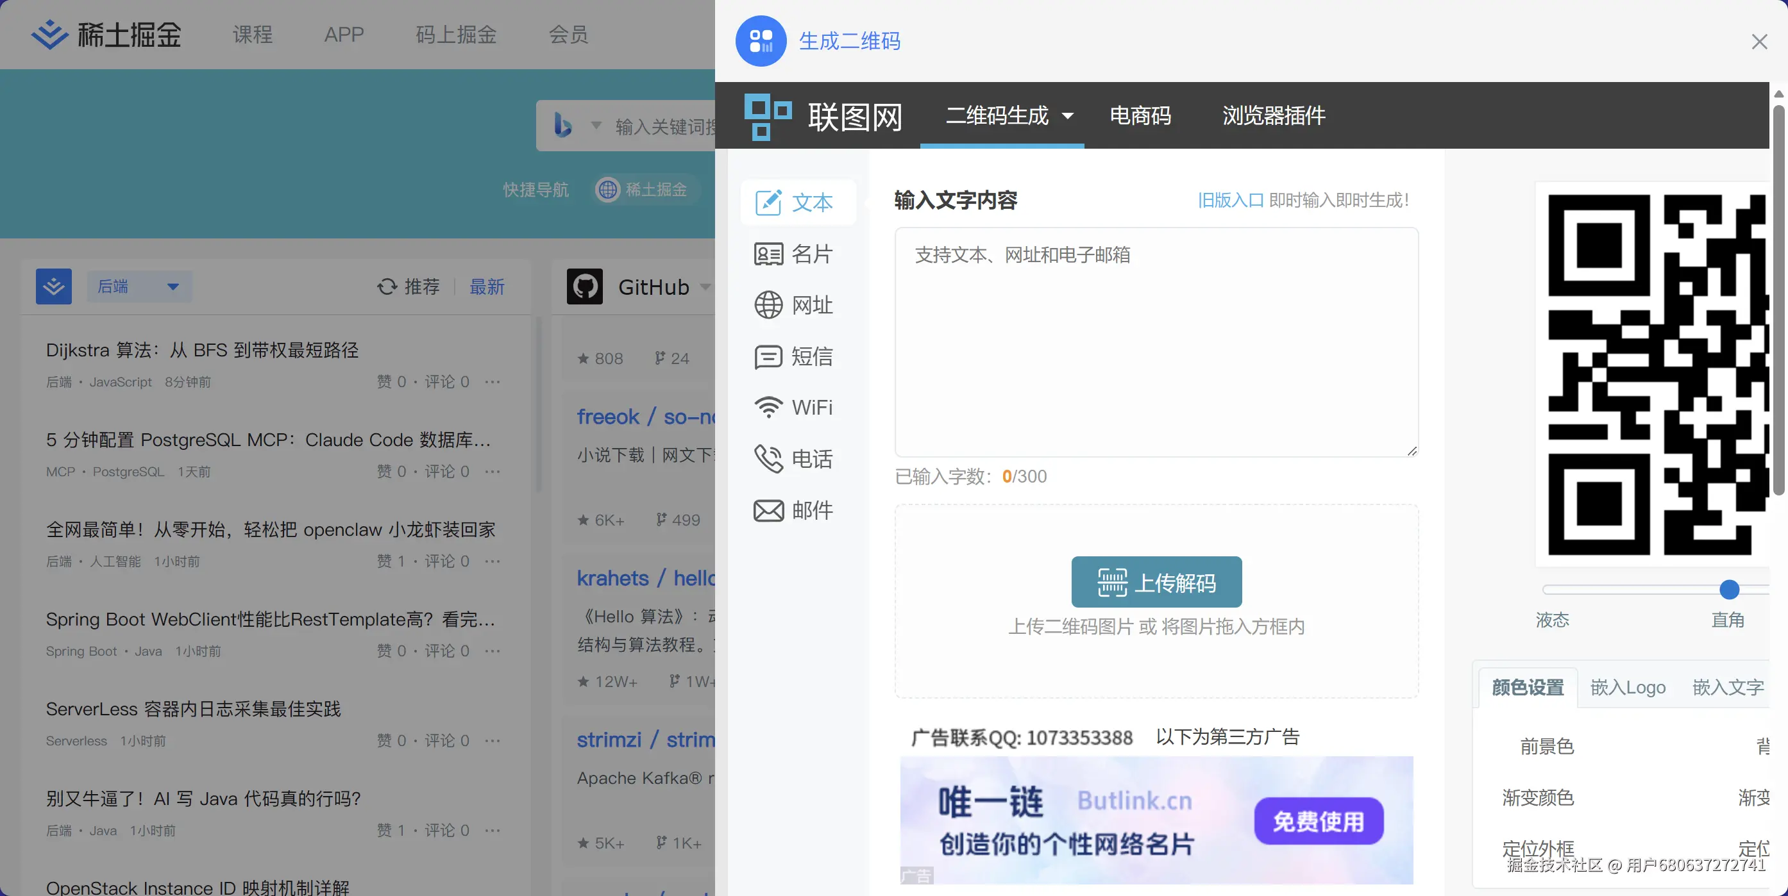The image size is (1788, 896).
Task: Pick the 短信 SMS message icon
Action: [768, 356]
